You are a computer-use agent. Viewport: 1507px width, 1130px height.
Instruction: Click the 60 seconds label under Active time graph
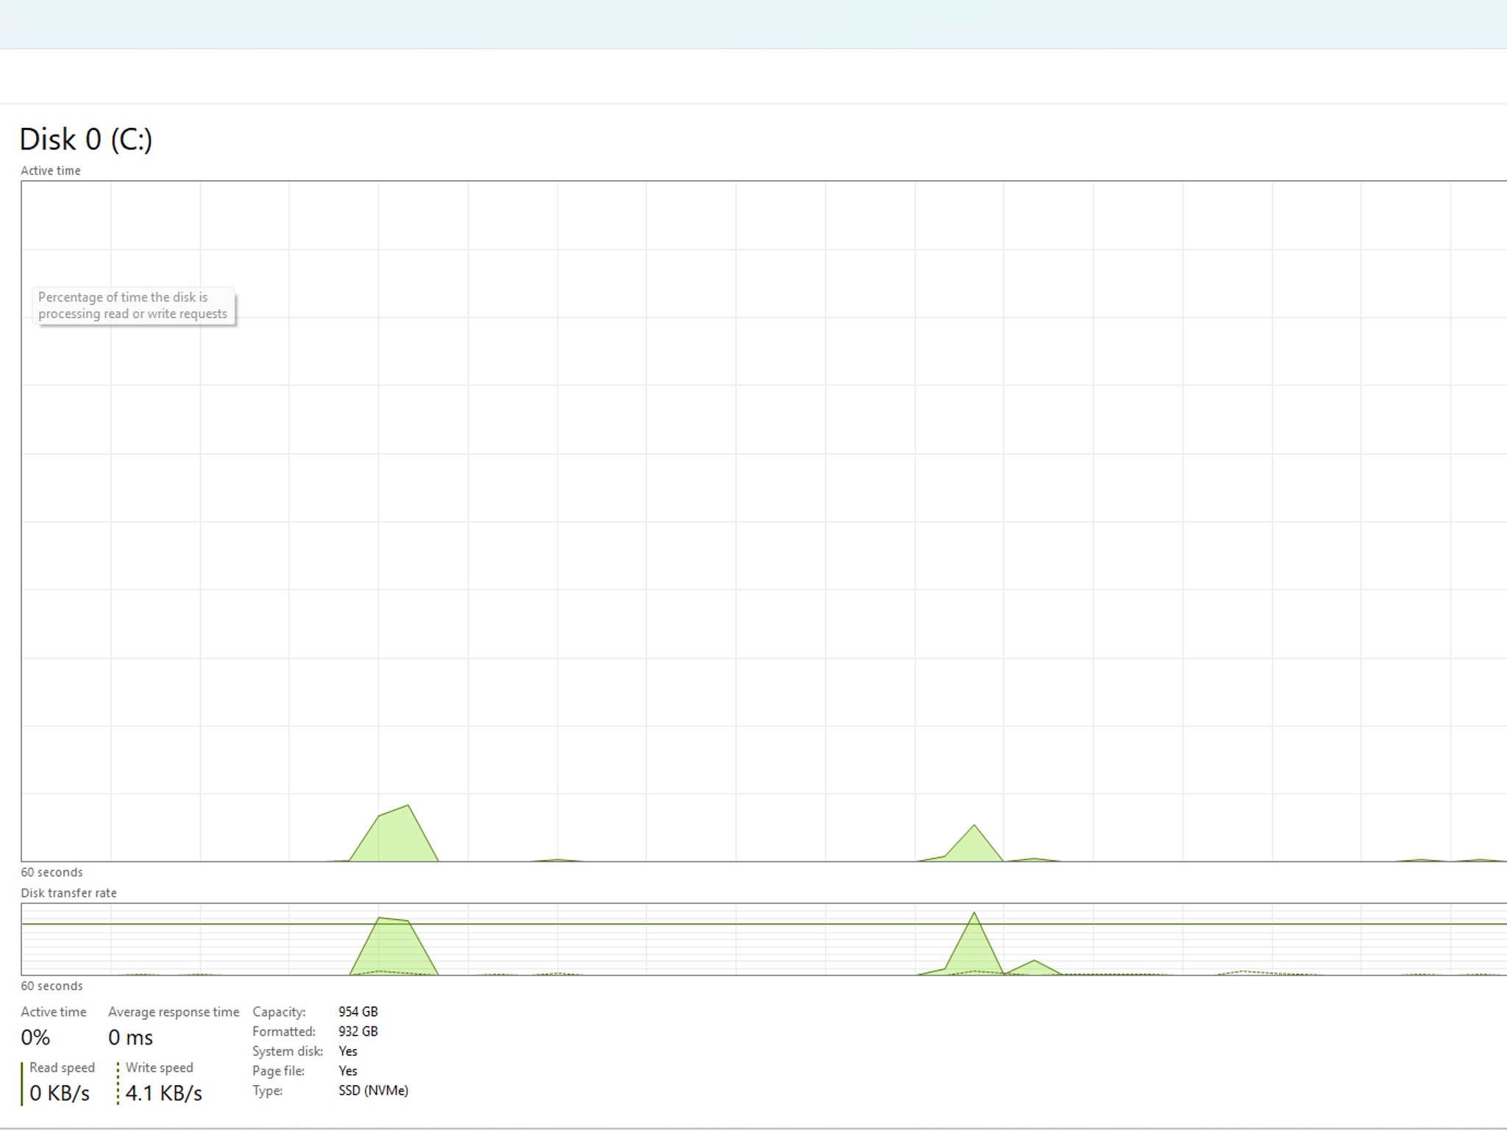click(x=52, y=873)
